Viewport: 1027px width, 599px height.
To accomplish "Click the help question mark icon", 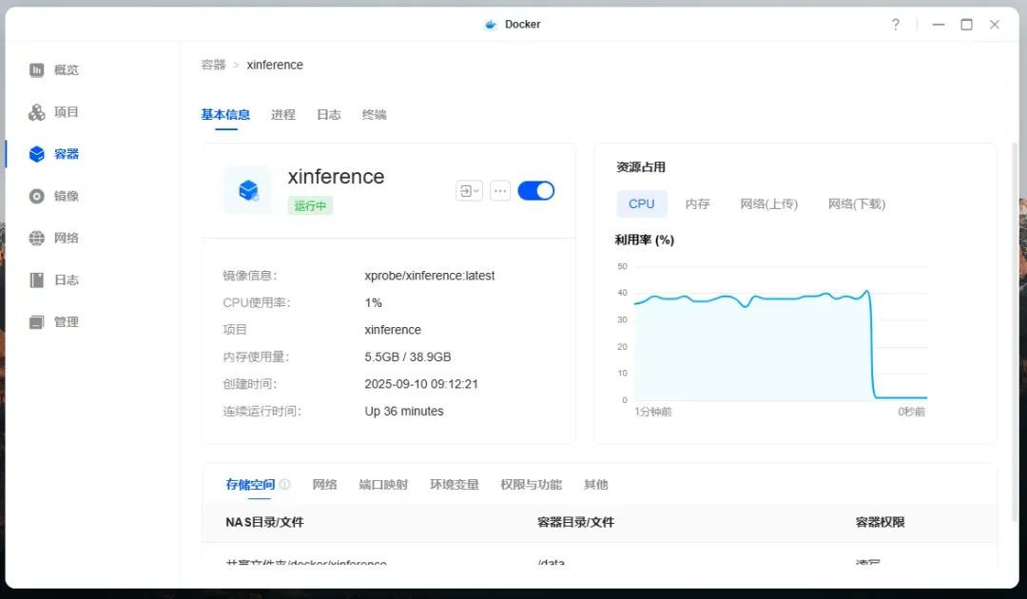I will (895, 25).
